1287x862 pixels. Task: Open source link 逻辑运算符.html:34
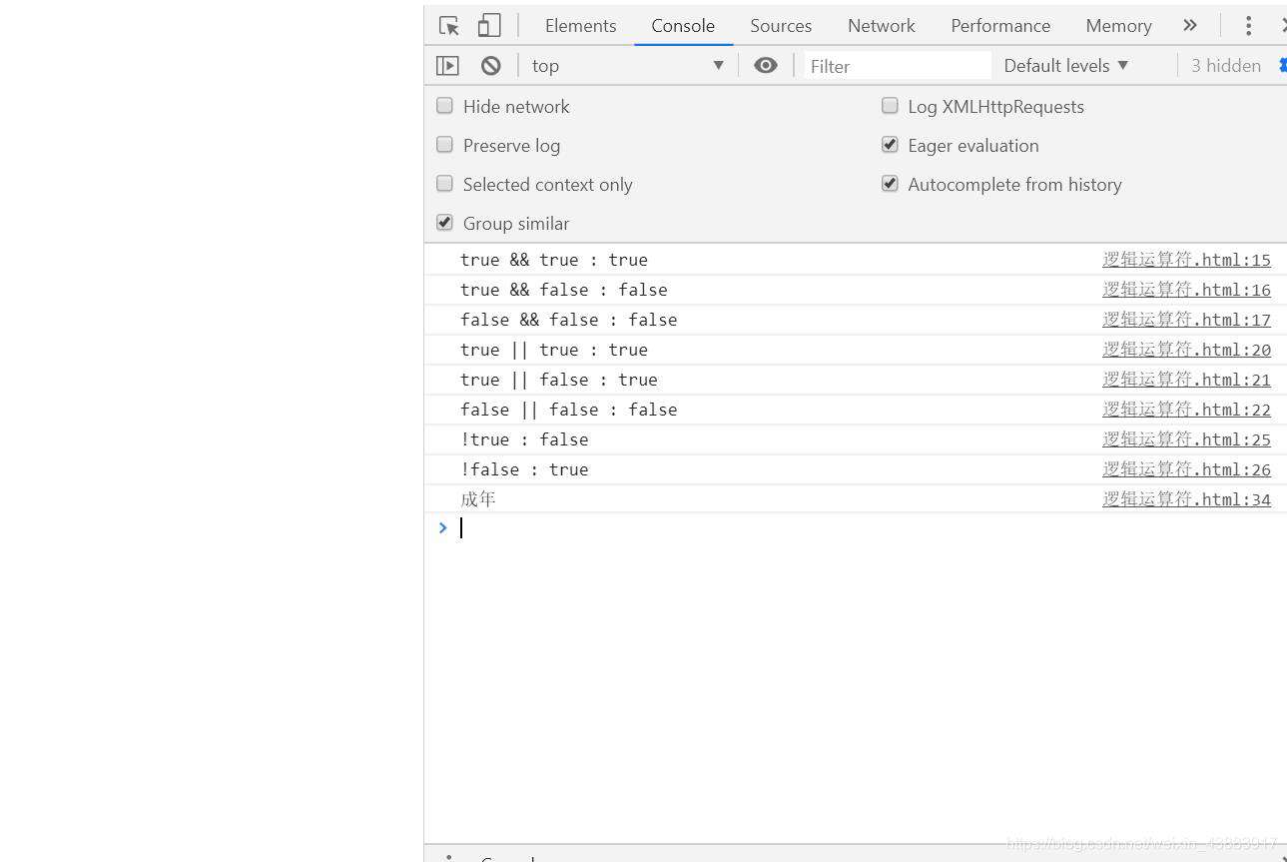coord(1186,499)
